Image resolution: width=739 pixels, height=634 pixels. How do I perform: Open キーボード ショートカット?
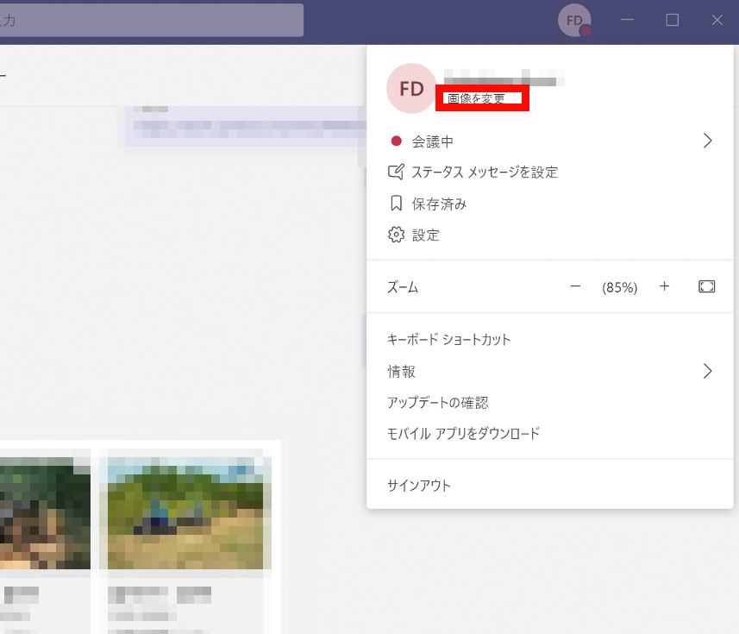point(449,339)
